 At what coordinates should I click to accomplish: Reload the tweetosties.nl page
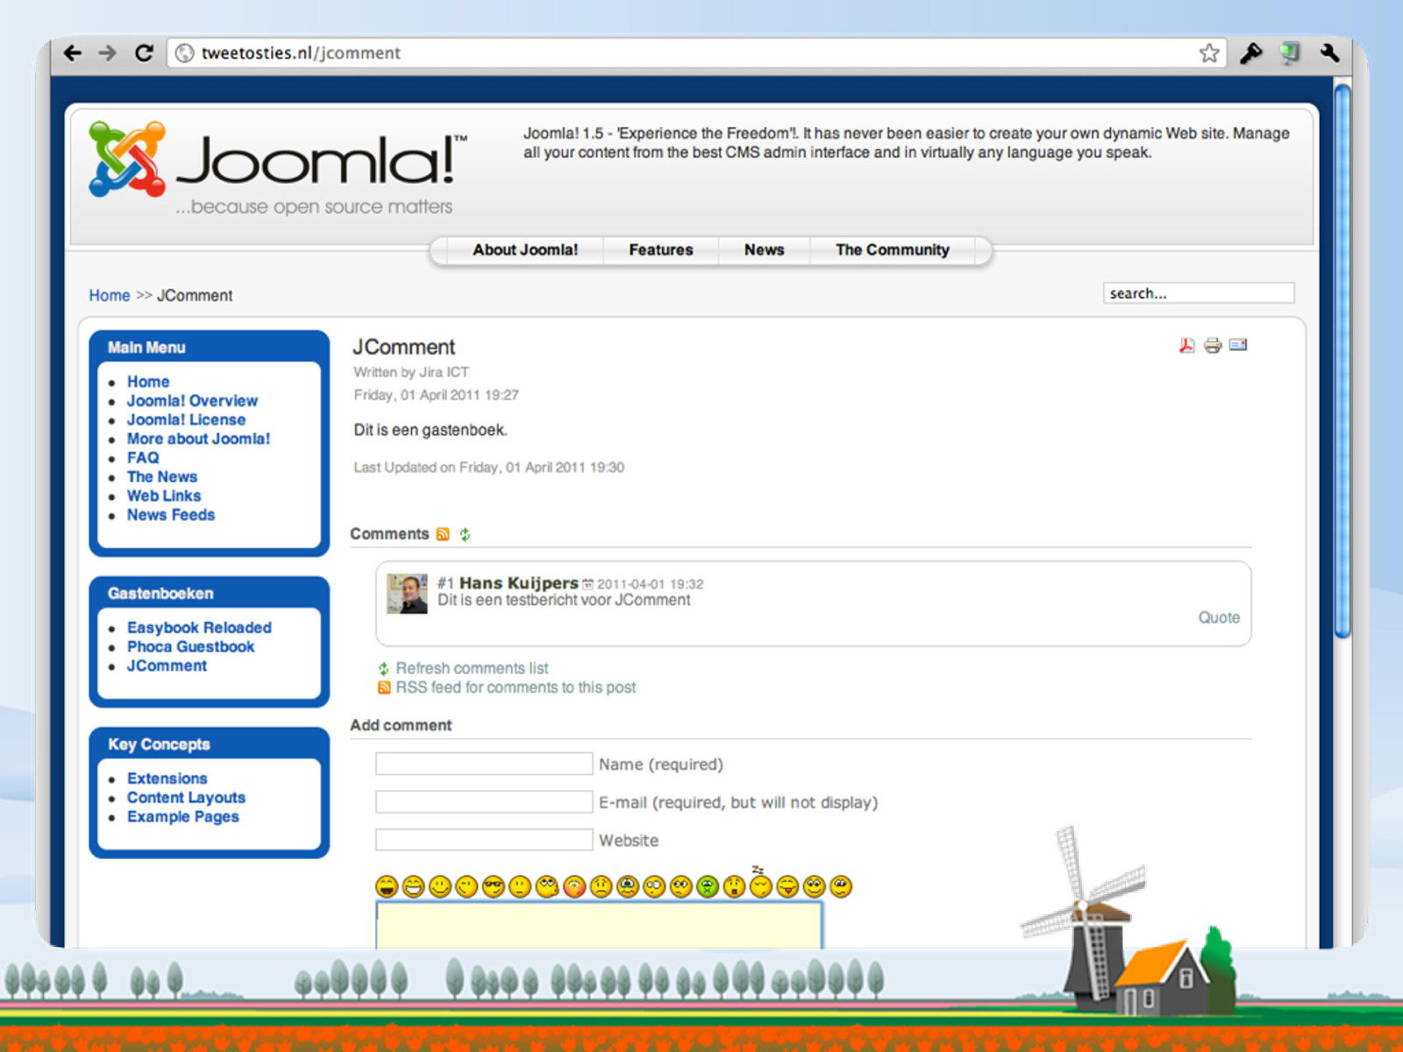tap(144, 53)
